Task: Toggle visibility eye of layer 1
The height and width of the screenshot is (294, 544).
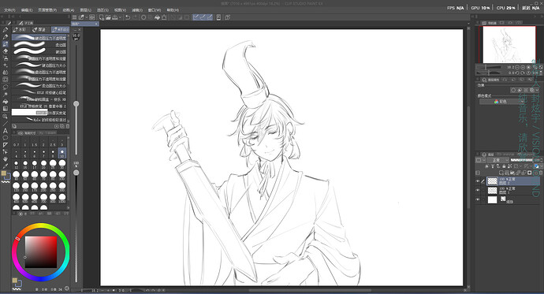Action: coord(478,190)
